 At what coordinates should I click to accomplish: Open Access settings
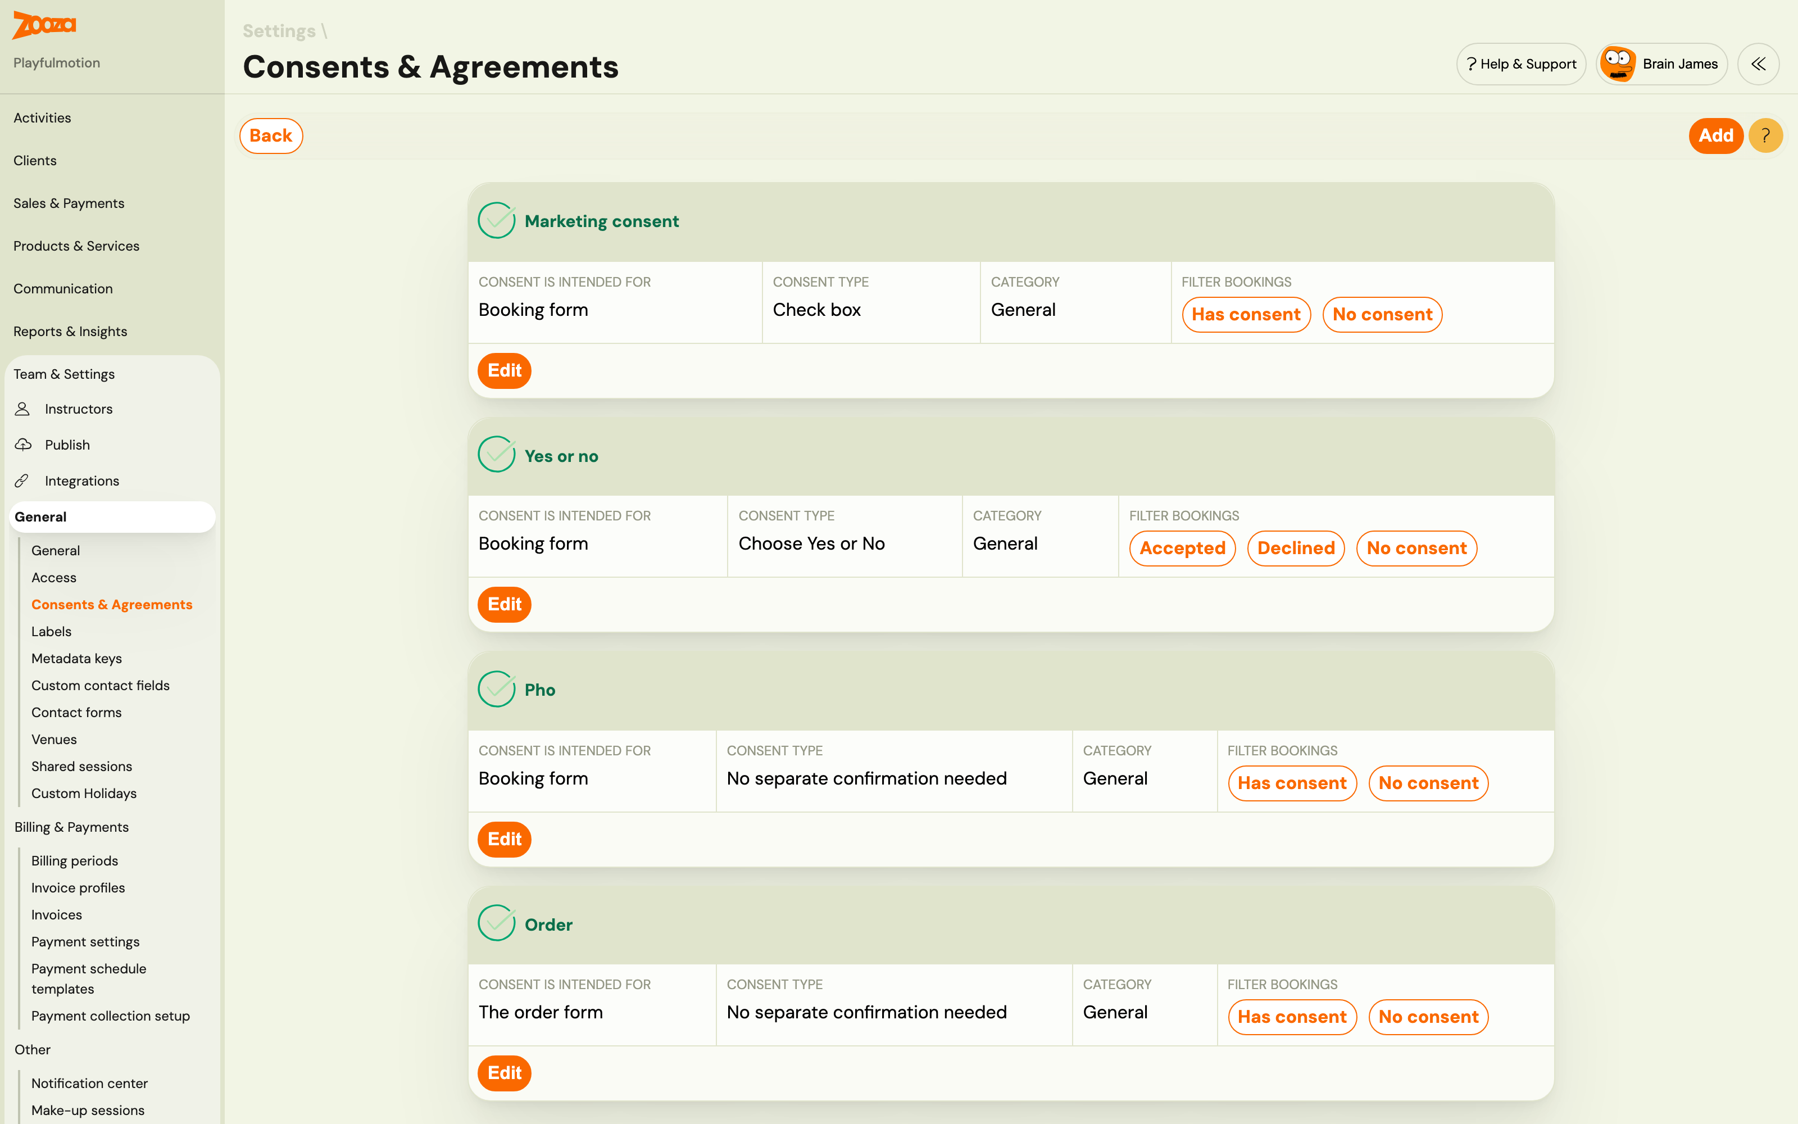click(53, 578)
